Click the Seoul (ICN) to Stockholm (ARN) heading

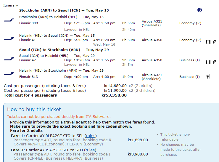[64, 50]
